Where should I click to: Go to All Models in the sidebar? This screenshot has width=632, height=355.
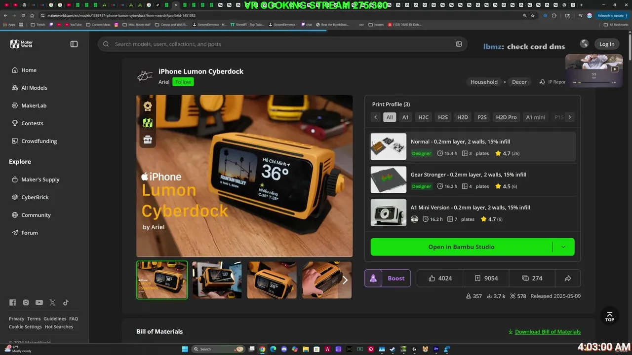click(34, 88)
